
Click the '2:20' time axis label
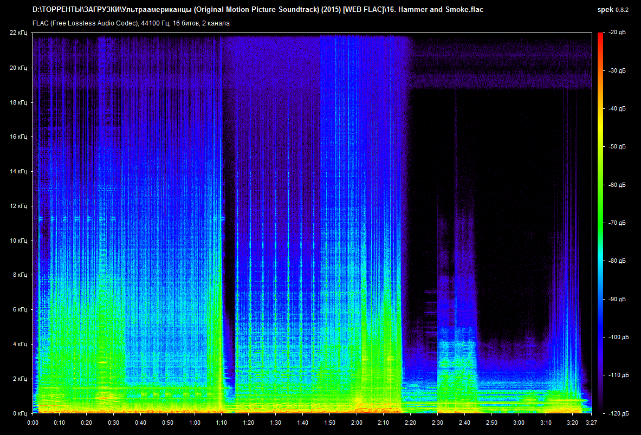click(410, 423)
